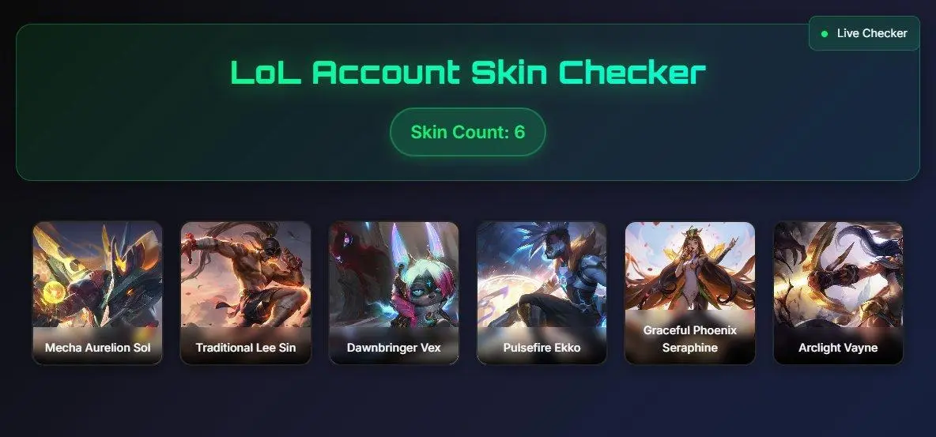936x437 pixels.
Task: Select the Graceful Phoenix caption line
Action: 690,330
